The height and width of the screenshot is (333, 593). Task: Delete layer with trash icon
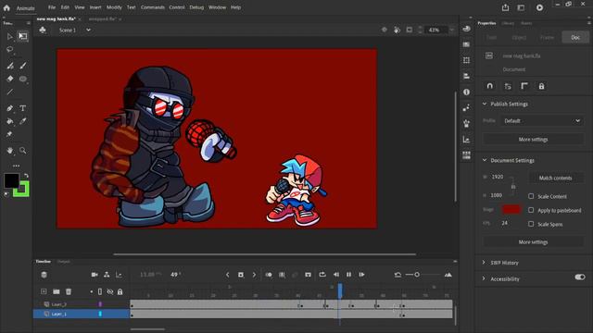point(69,291)
